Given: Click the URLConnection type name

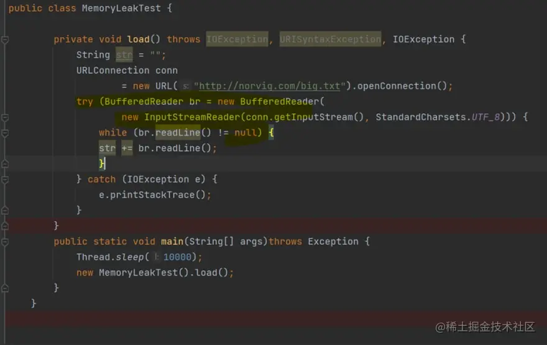Looking at the screenshot, I should [x=113, y=70].
